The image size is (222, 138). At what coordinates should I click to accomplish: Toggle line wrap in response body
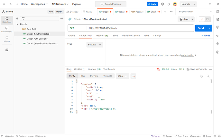click(x=133, y=76)
